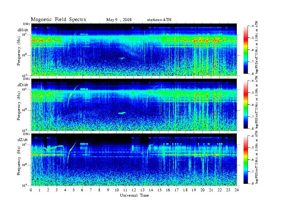This screenshot has width=282, height=218.
Task: Click the color scale bar beside dZ/dt panel
Action: click(x=246, y=160)
